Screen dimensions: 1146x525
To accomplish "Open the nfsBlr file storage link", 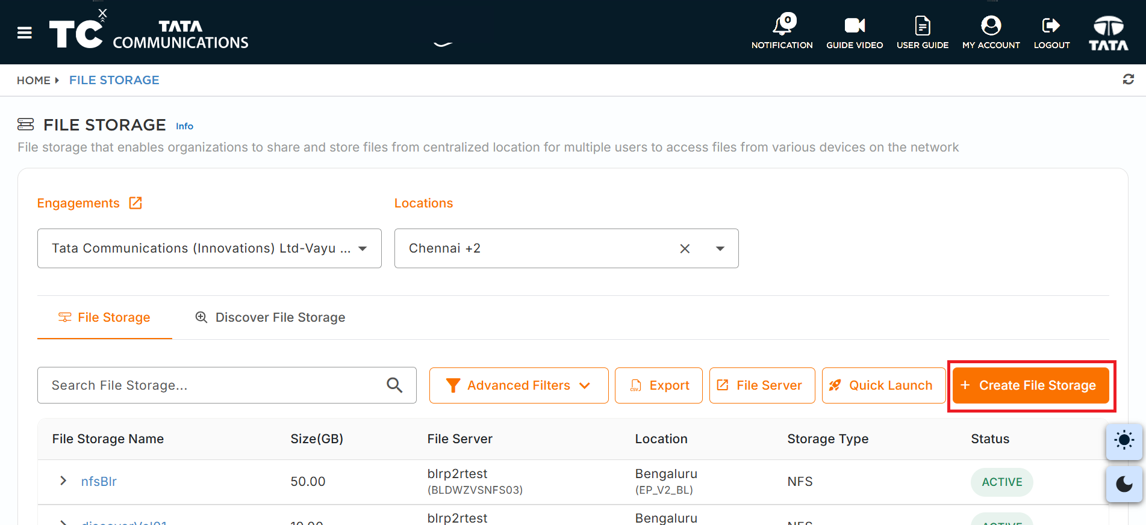I will tap(99, 482).
